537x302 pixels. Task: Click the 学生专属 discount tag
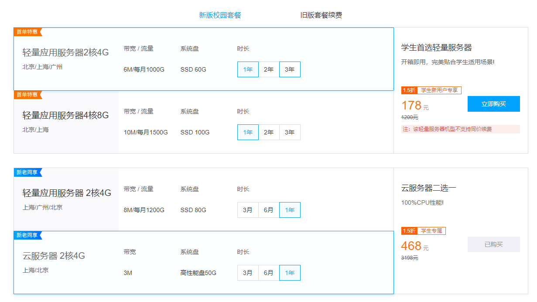[x=431, y=231]
